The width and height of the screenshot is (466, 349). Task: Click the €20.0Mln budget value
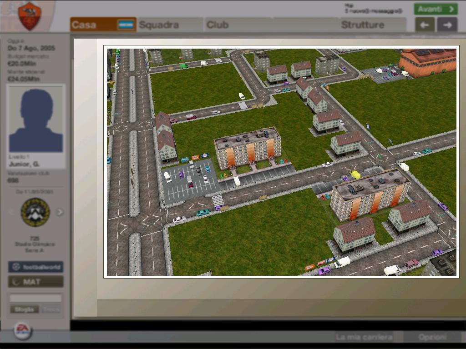pos(22,64)
